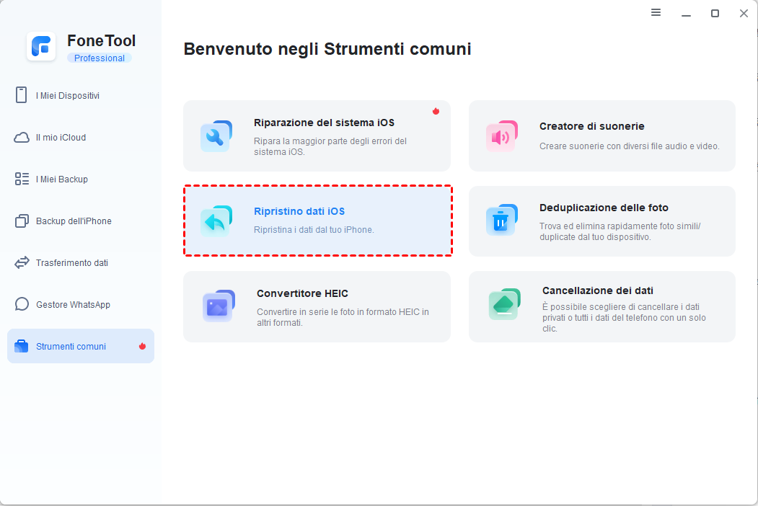This screenshot has height=506, width=758.
Task: Open Gestore WhatsApp from sidebar
Action: 73,304
